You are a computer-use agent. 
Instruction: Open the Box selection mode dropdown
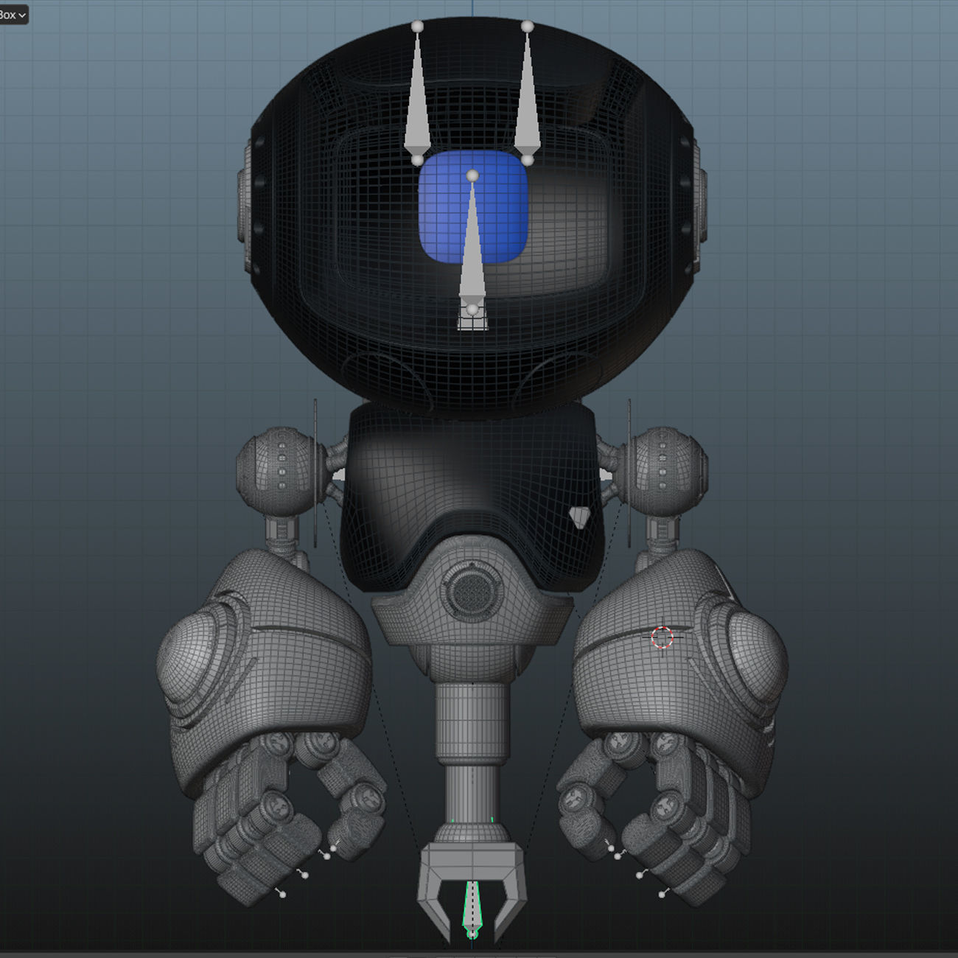13,14
